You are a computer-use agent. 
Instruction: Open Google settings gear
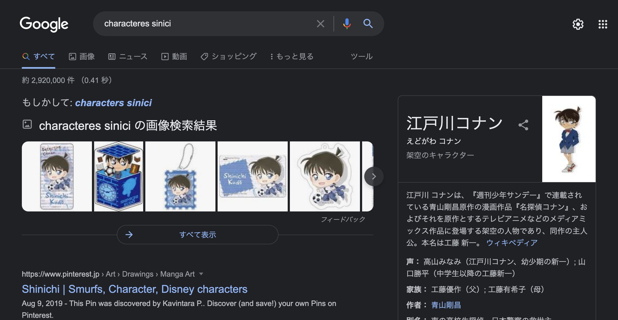coord(578,24)
